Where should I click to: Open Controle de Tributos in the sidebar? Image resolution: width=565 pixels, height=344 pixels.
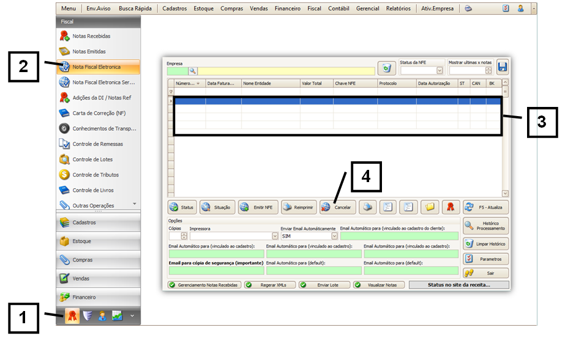point(95,175)
